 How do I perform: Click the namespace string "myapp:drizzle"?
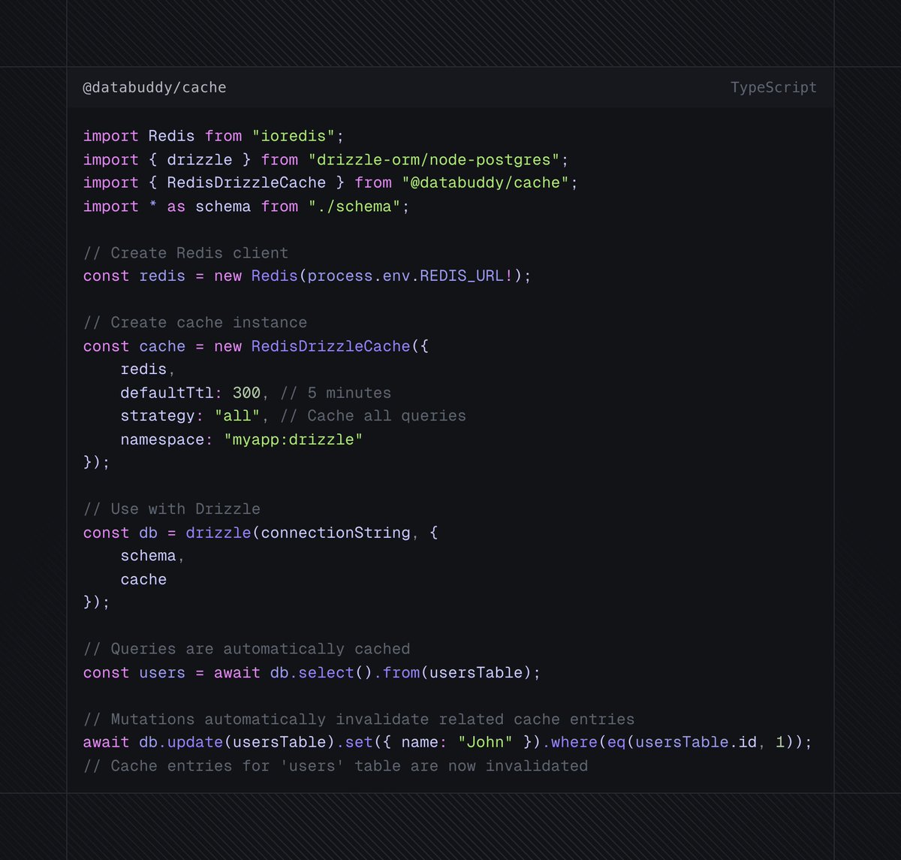click(294, 439)
